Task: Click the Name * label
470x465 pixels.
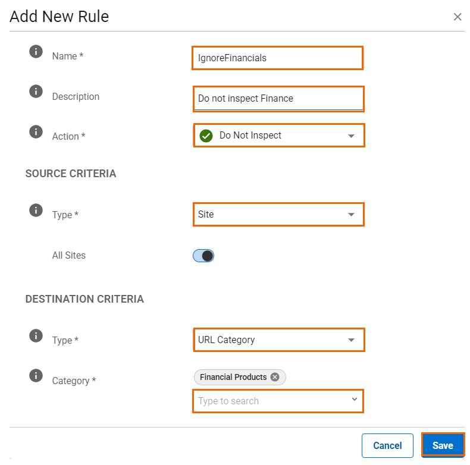Action: click(x=67, y=56)
